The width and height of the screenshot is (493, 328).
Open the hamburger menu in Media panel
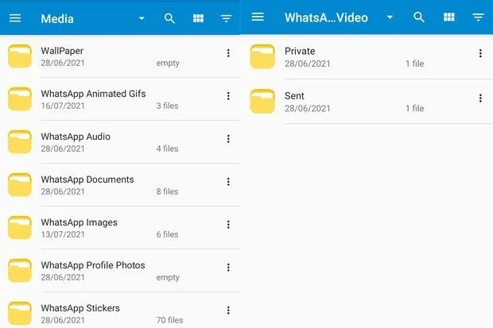tap(15, 18)
